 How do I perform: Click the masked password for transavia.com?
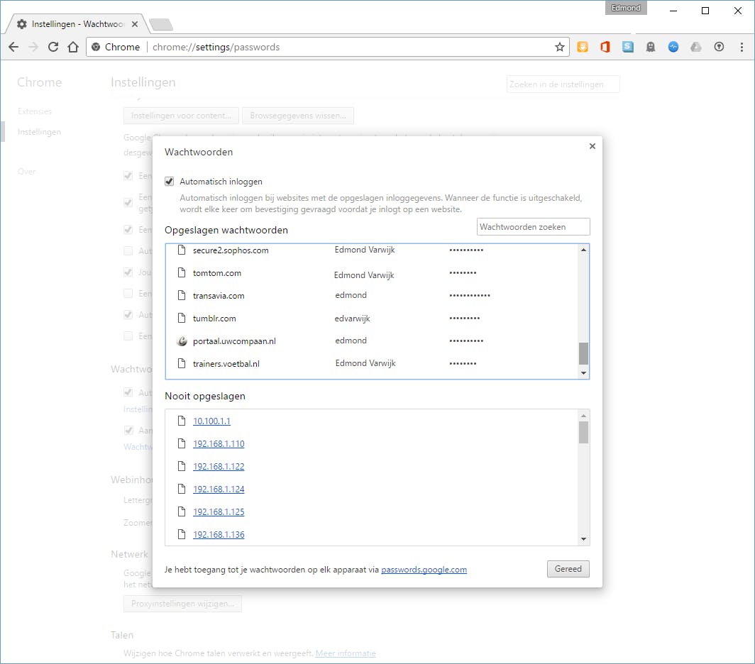tap(470, 295)
